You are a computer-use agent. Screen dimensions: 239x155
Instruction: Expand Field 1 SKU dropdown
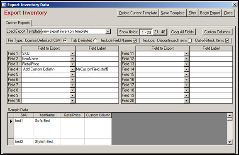(73, 53)
